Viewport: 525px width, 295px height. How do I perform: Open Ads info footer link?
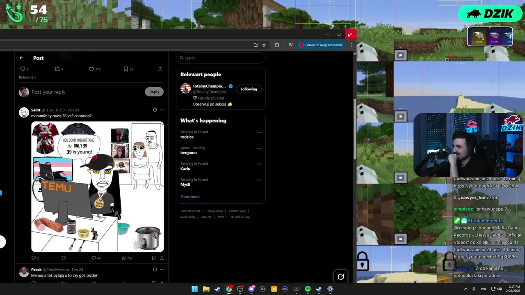[x=206, y=217]
